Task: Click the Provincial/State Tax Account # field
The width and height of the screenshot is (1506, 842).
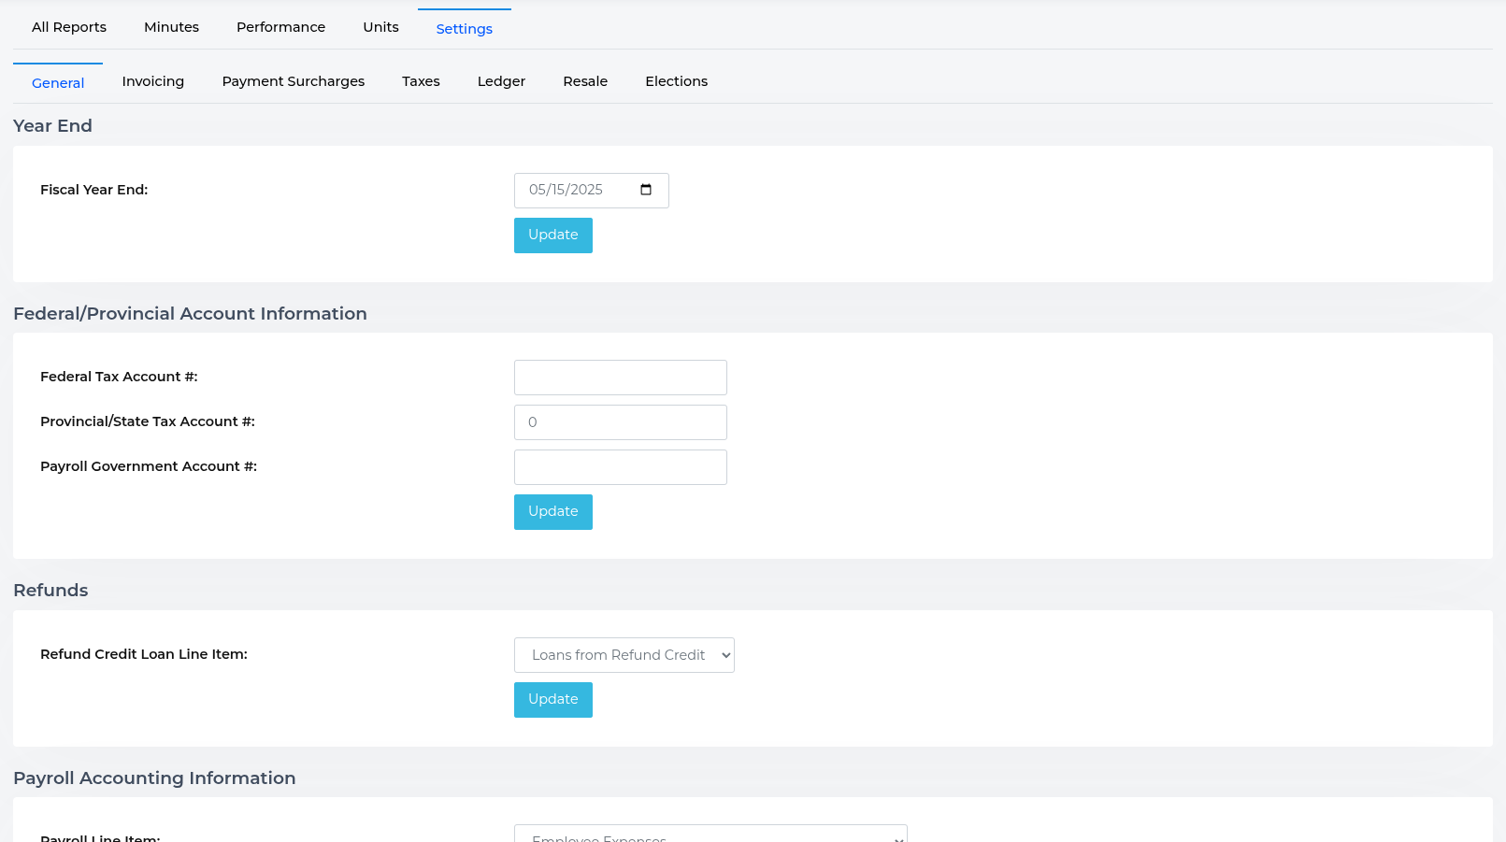Action: 620,422
